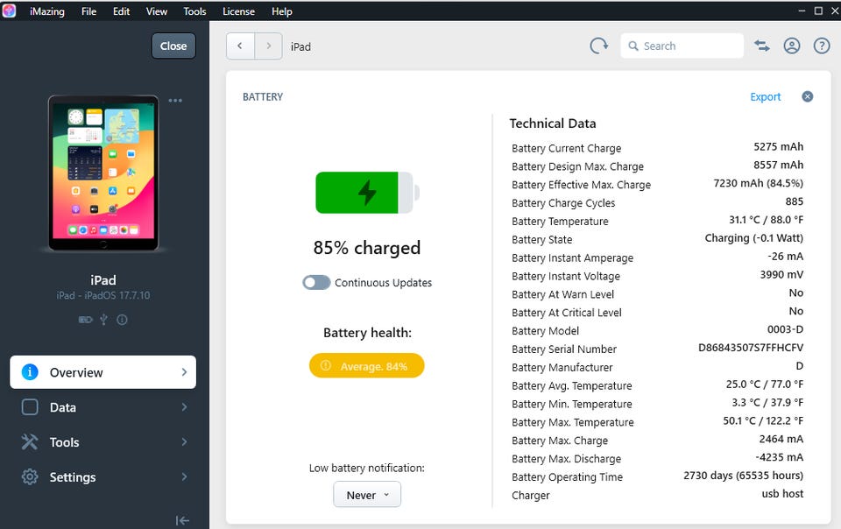
Task: Open the help question mark icon
Action: [x=822, y=46]
